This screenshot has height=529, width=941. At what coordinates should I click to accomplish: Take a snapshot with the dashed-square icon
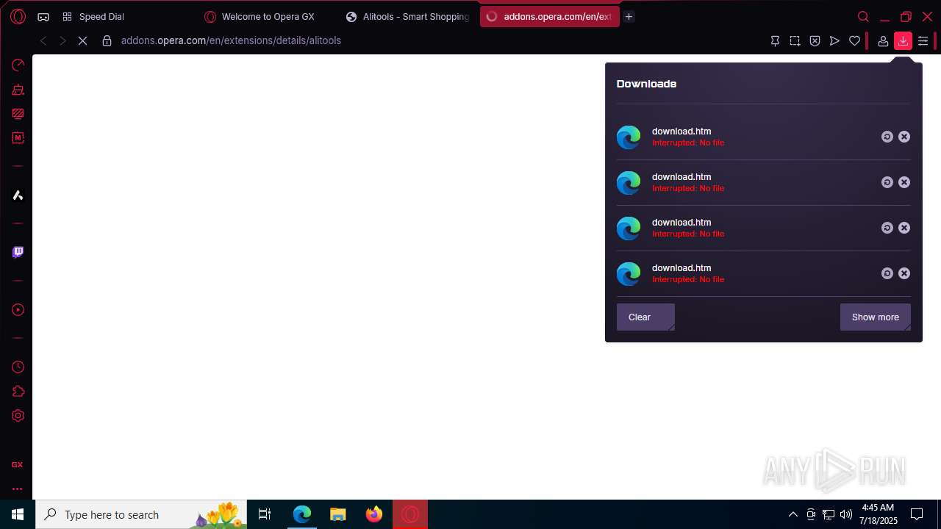pos(795,41)
